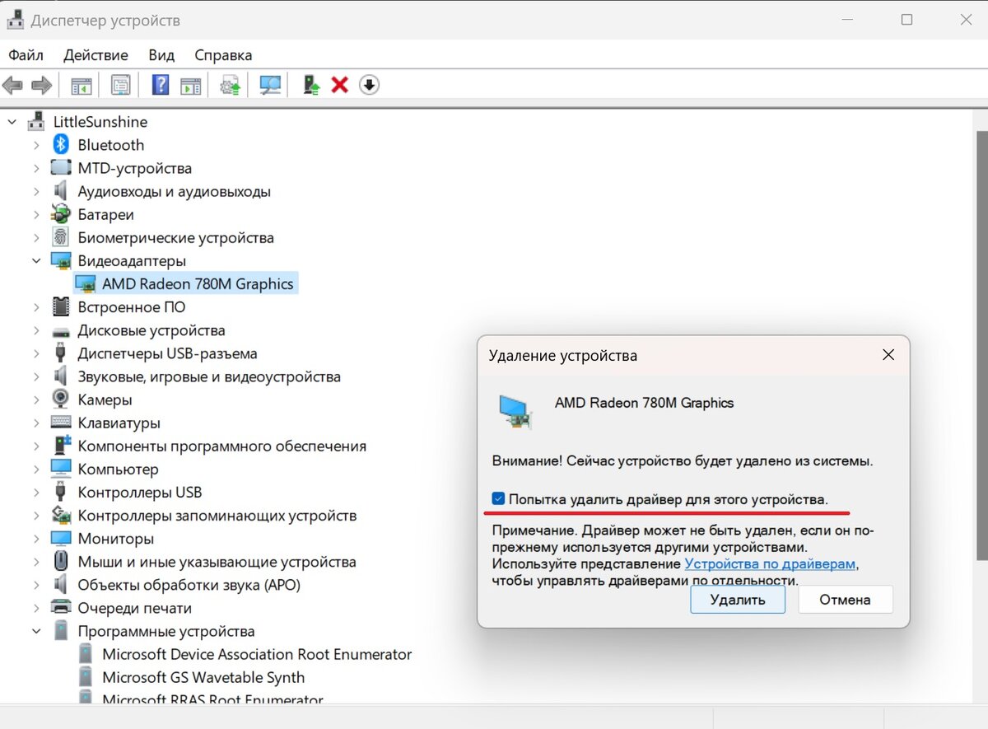Click the Scan for hardware changes monitor icon
Screen dimensions: 988x729
tap(270, 85)
